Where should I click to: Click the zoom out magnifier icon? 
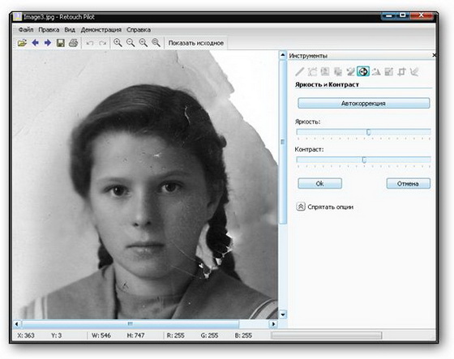pyautogui.click(x=131, y=43)
